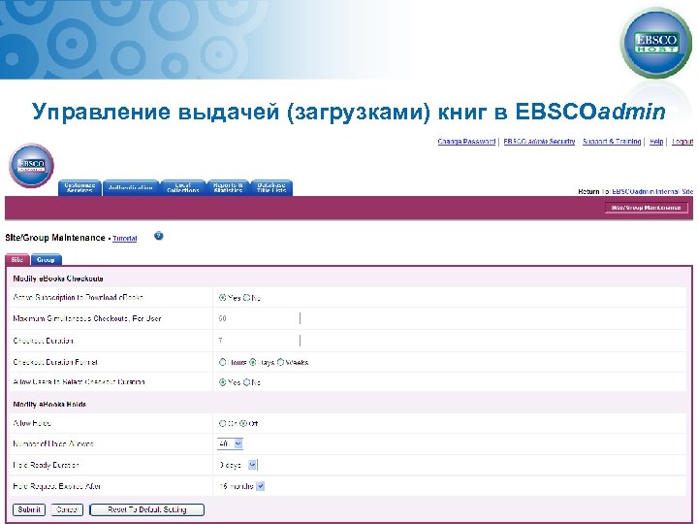Viewport: 698px width, 524px height.
Task: Open the Change Password link
Action: click(466, 142)
